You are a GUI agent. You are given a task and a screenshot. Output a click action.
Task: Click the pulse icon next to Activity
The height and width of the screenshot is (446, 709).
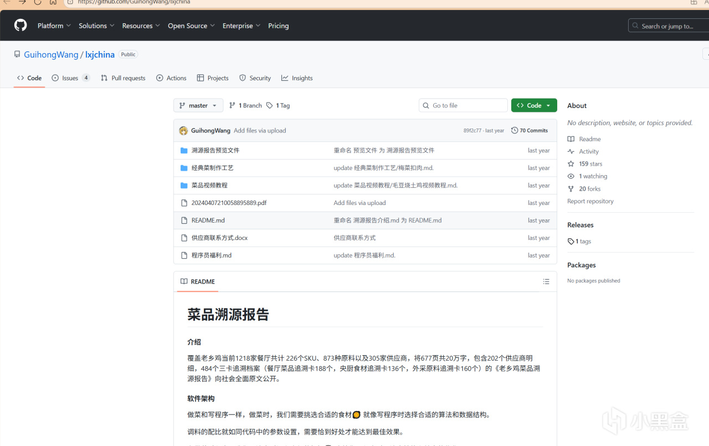click(571, 151)
